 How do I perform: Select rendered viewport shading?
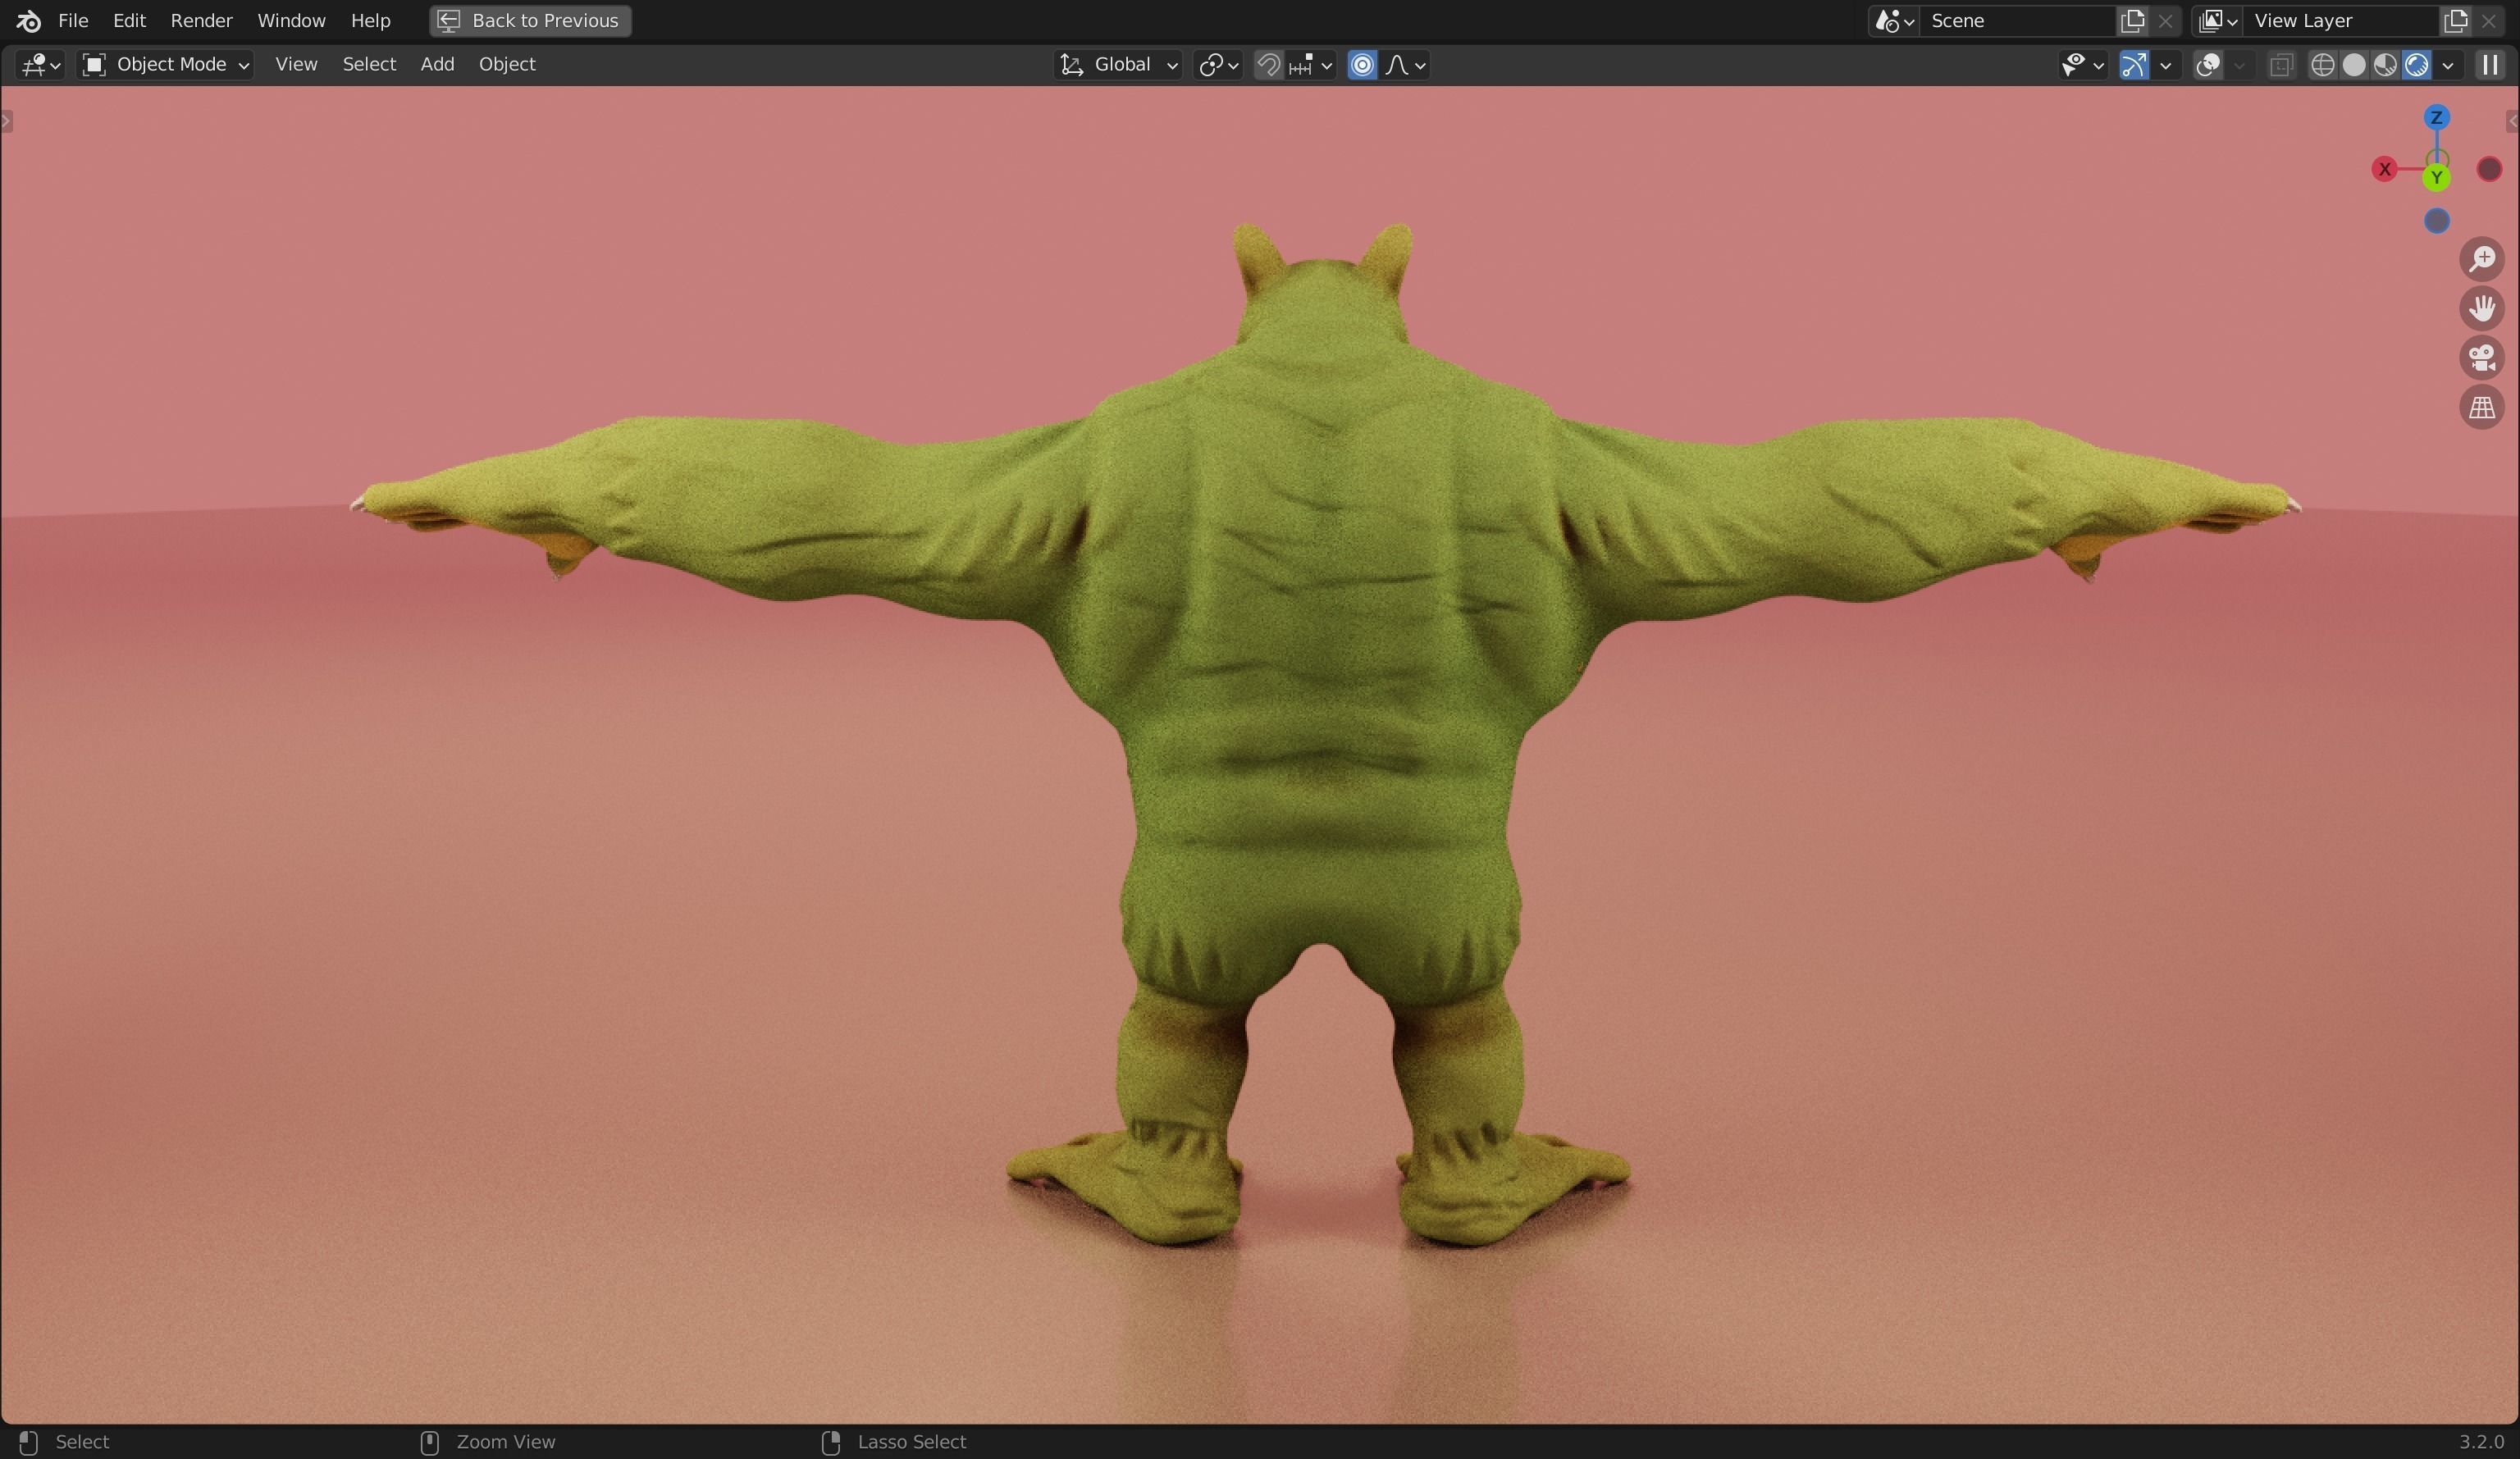point(2417,65)
